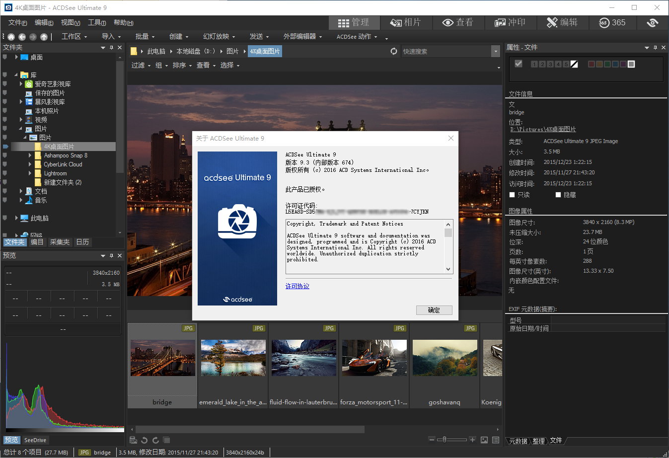Open the File (文件) menu
Screen dimensions: 669x458
click(x=17, y=22)
